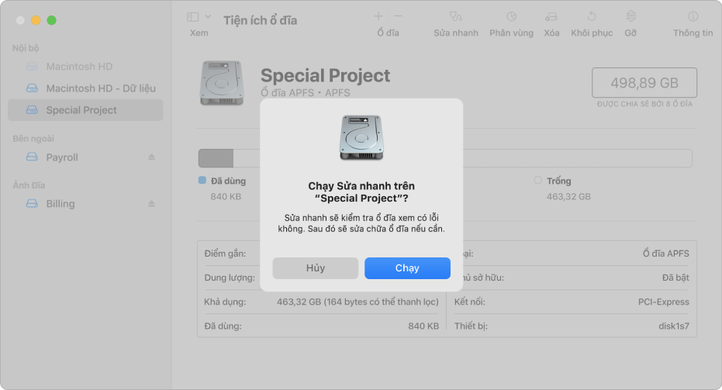Eject the Payroll external disk
This screenshot has width=722, height=390.
pos(152,157)
